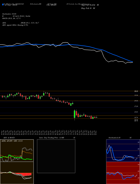Select the 'Stochastics: 13.83' readout
This screenshot has height=184, width=140.
pos(9,14)
